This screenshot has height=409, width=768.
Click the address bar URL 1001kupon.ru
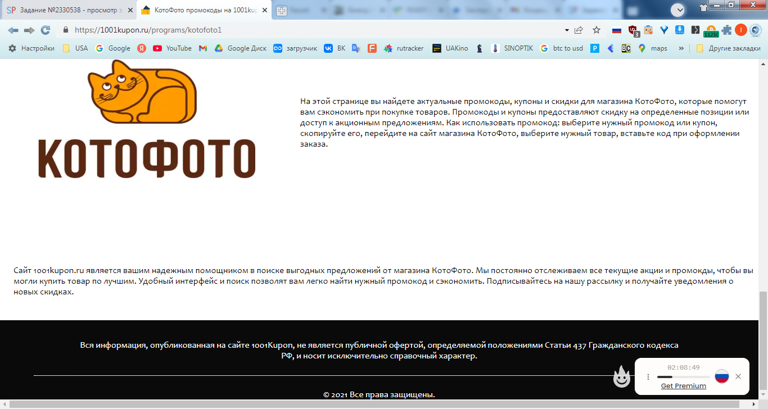click(x=148, y=30)
